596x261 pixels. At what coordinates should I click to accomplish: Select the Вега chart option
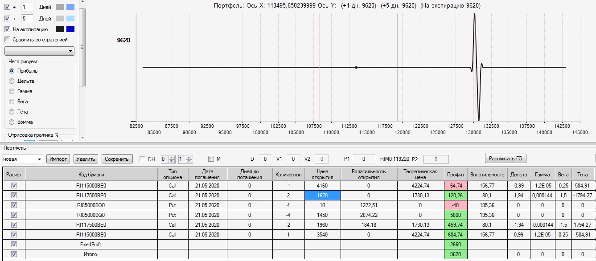[x=12, y=102]
